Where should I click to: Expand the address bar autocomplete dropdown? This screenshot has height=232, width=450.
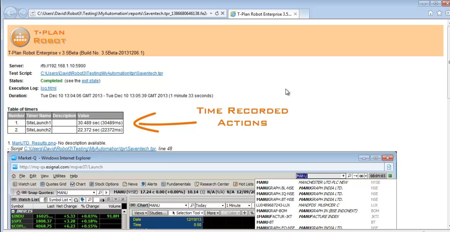point(211,14)
